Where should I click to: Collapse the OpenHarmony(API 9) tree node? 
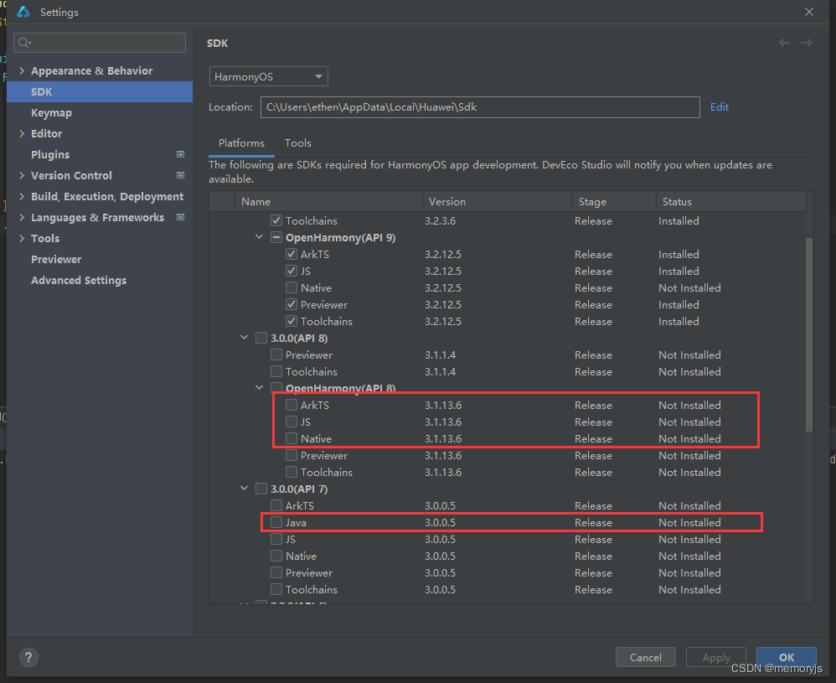(x=260, y=237)
